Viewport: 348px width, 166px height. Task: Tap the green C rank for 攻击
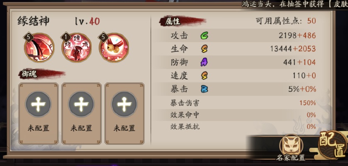point(204,36)
